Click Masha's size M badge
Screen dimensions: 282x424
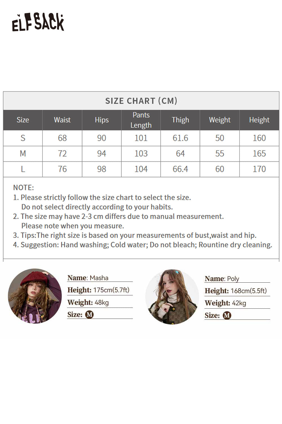coord(89,315)
